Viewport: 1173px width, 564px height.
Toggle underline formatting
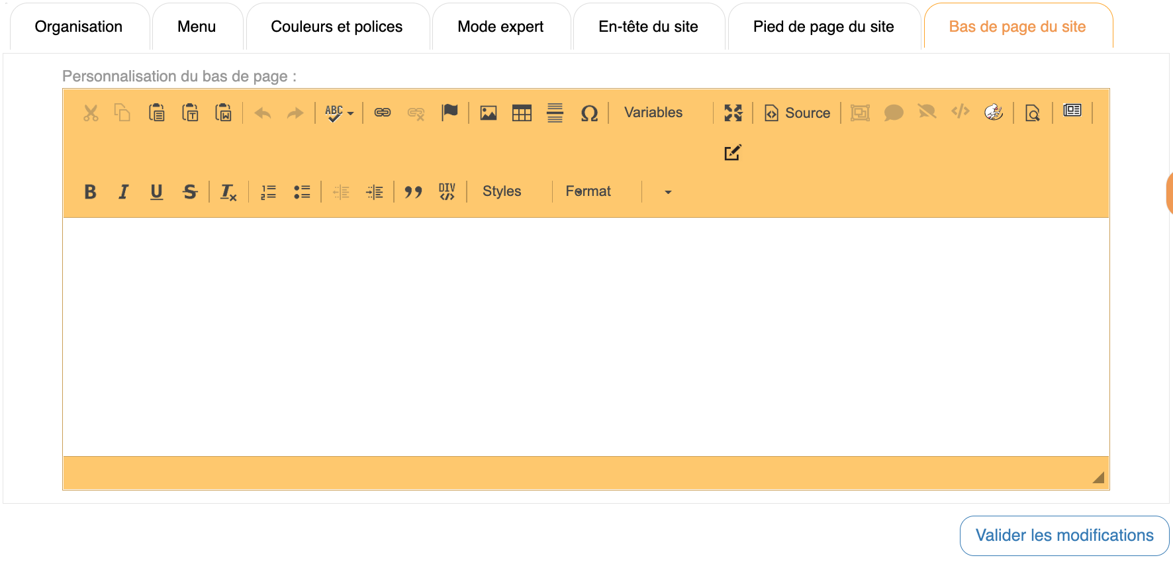[156, 192]
